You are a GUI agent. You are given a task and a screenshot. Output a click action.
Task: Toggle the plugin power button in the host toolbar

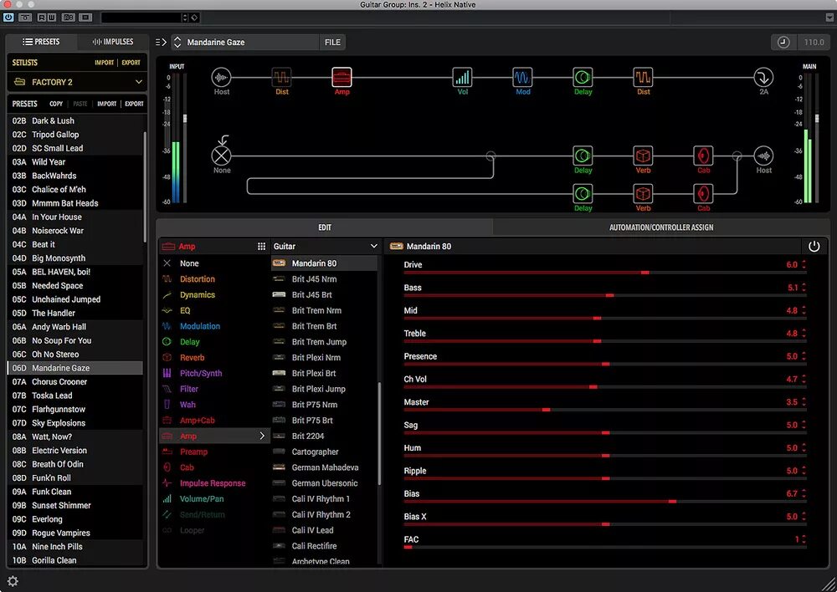[x=8, y=17]
